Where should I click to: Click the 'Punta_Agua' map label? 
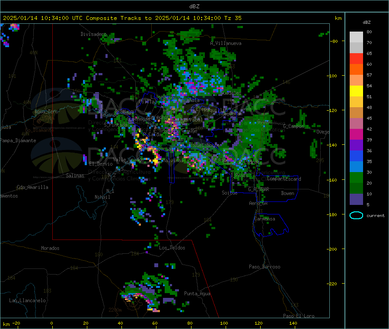pos(197,294)
